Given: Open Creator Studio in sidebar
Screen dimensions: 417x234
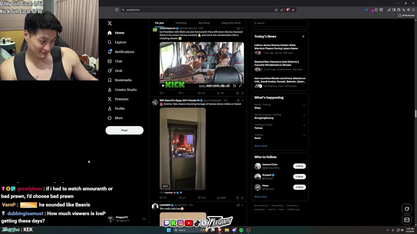Looking at the screenshot, I should [x=122, y=90].
